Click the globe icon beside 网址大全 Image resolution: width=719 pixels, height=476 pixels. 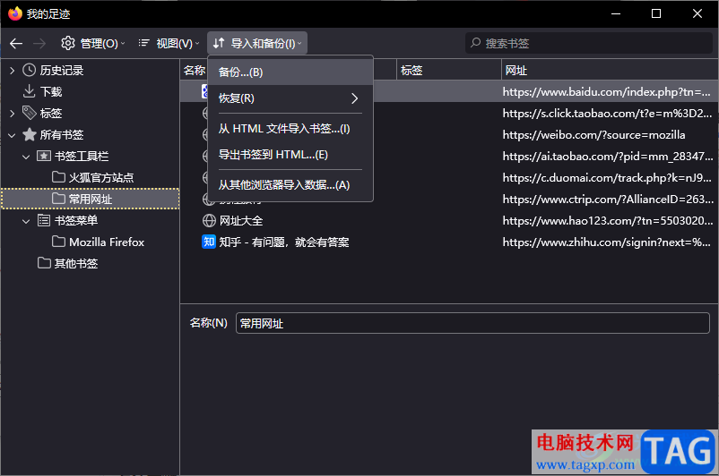pos(209,221)
